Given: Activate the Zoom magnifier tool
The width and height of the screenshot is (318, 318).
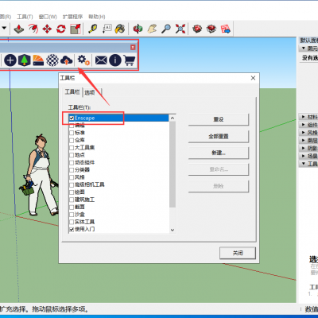Looking at the screenshot, I should (x=166, y=29).
